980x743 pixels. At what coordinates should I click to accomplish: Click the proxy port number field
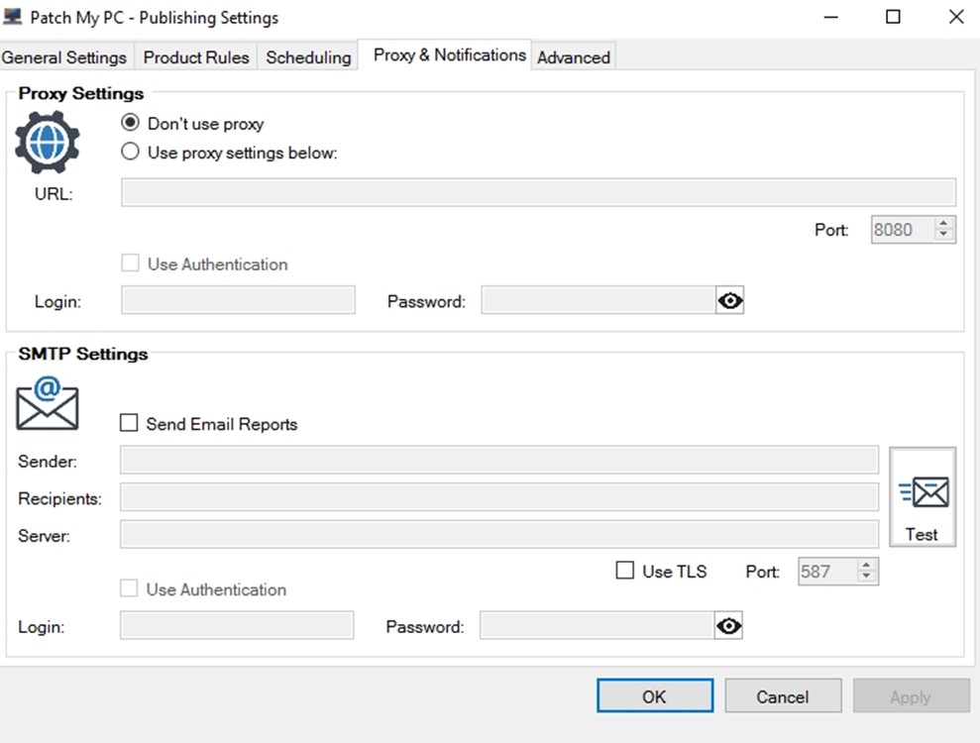(x=903, y=229)
